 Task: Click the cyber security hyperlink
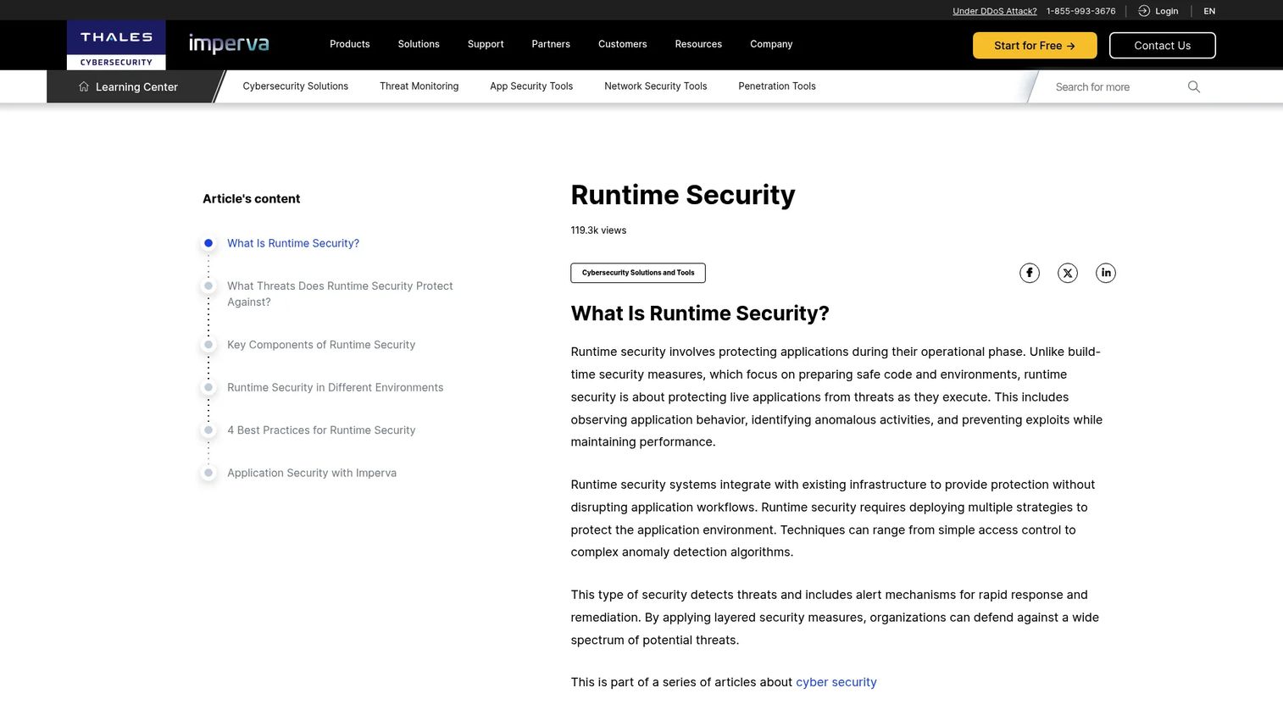pyautogui.click(x=836, y=682)
